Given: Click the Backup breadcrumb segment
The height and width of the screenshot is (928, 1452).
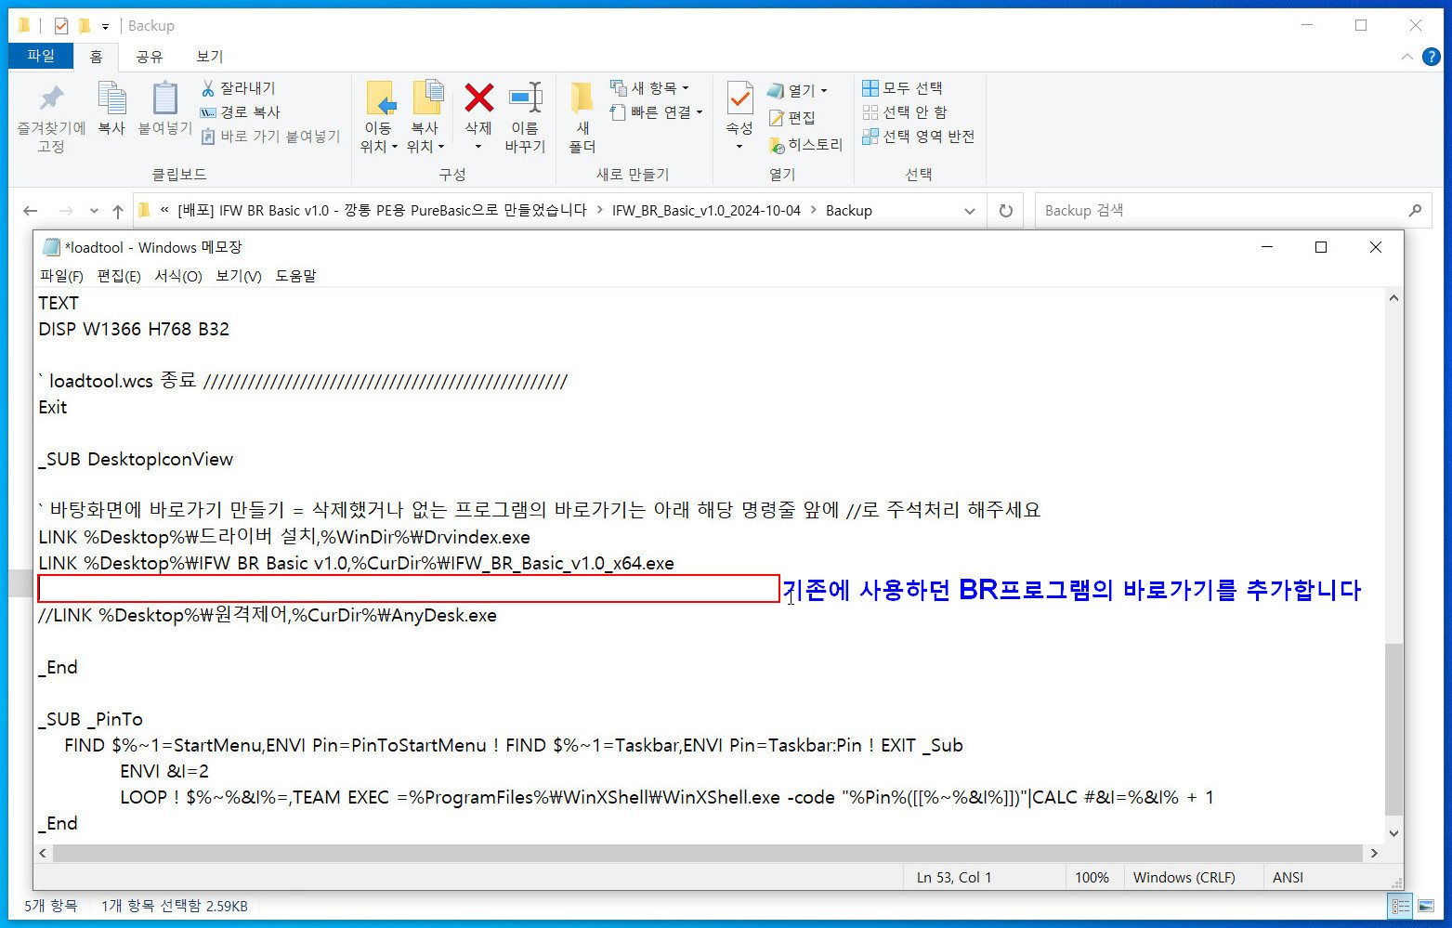Looking at the screenshot, I should click(x=849, y=211).
